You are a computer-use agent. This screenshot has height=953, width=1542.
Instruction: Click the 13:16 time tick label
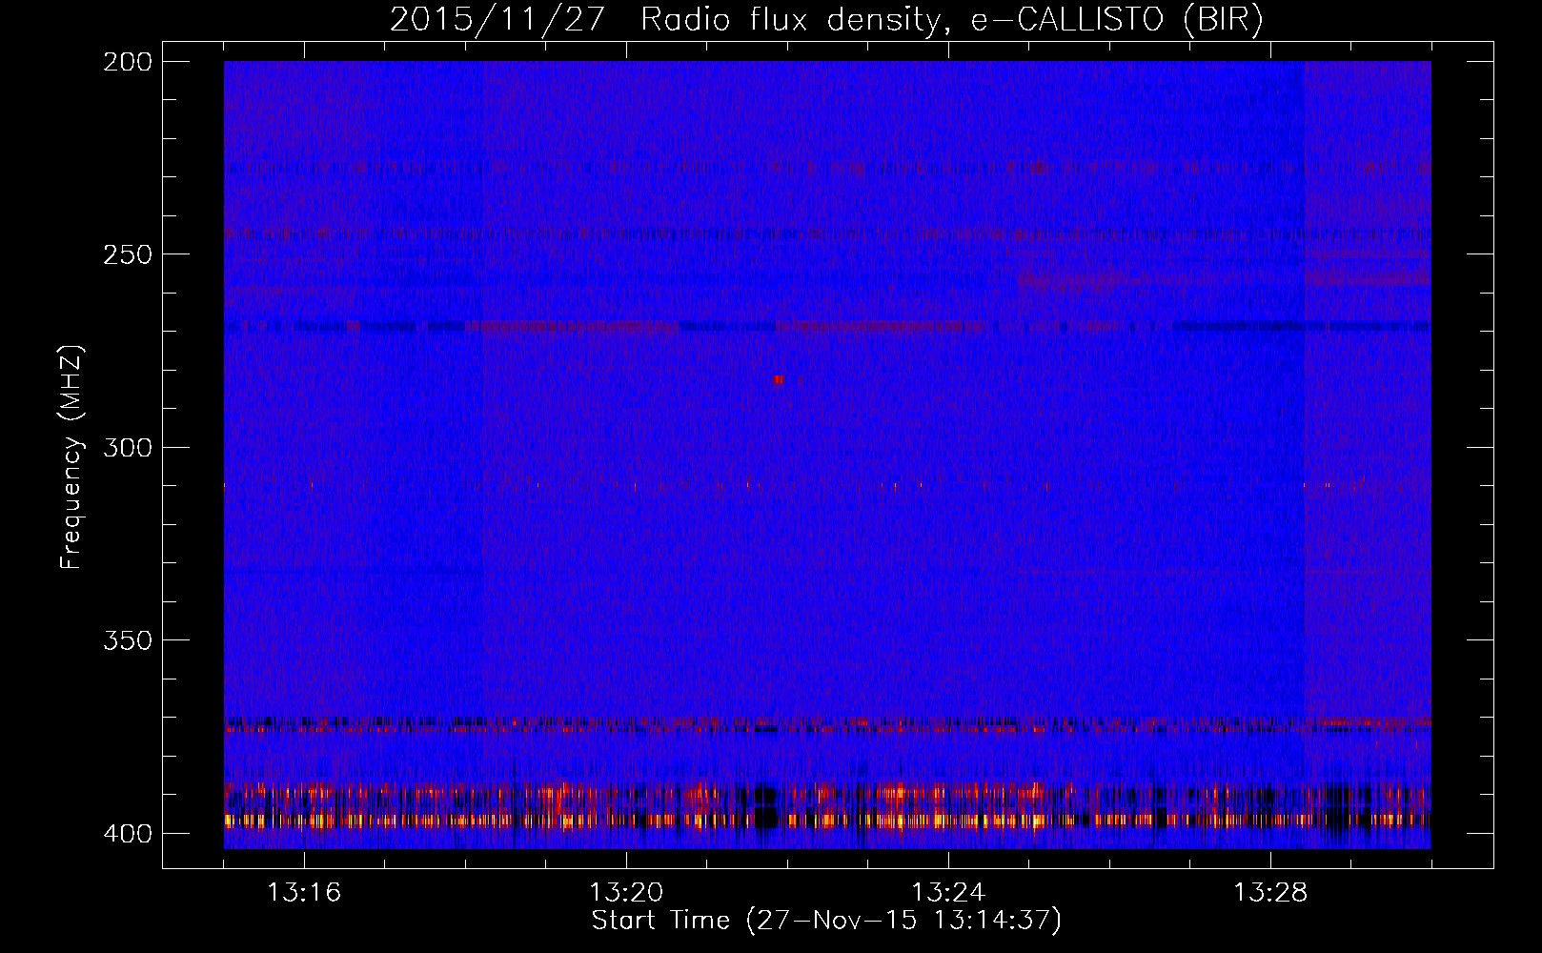click(x=304, y=893)
